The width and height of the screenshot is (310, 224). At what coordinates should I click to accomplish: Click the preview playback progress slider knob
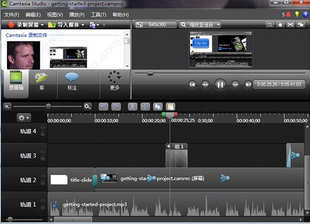[x=150, y=73]
